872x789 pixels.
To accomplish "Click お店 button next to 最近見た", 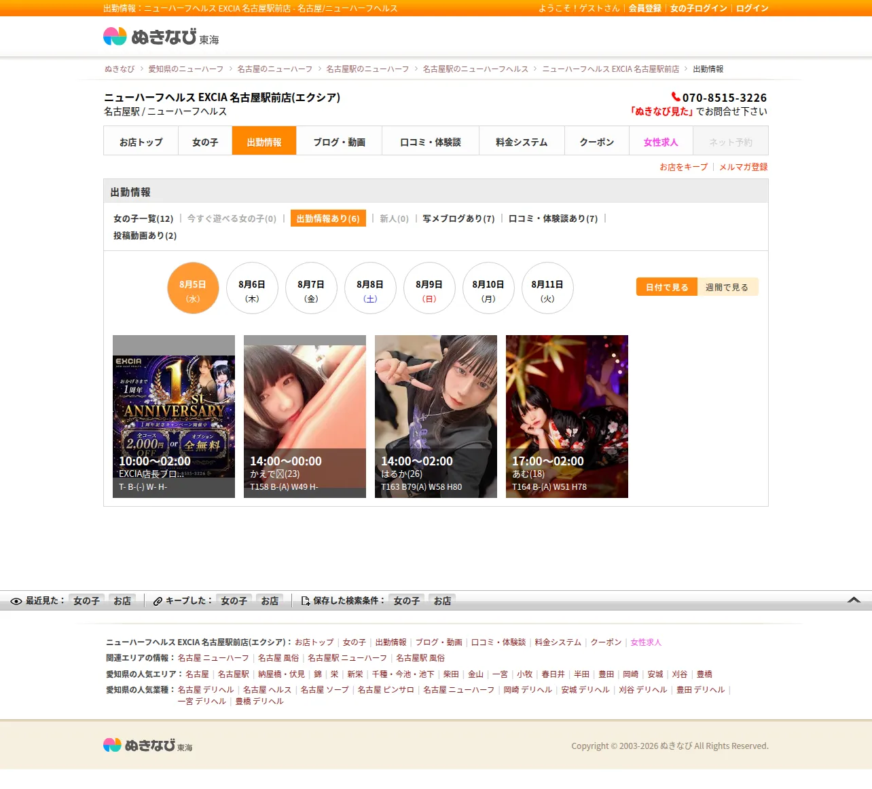I will tap(122, 601).
